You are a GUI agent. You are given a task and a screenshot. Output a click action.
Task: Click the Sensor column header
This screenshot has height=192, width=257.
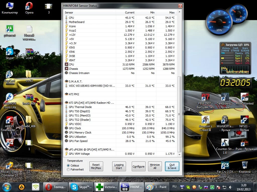click(90, 12)
